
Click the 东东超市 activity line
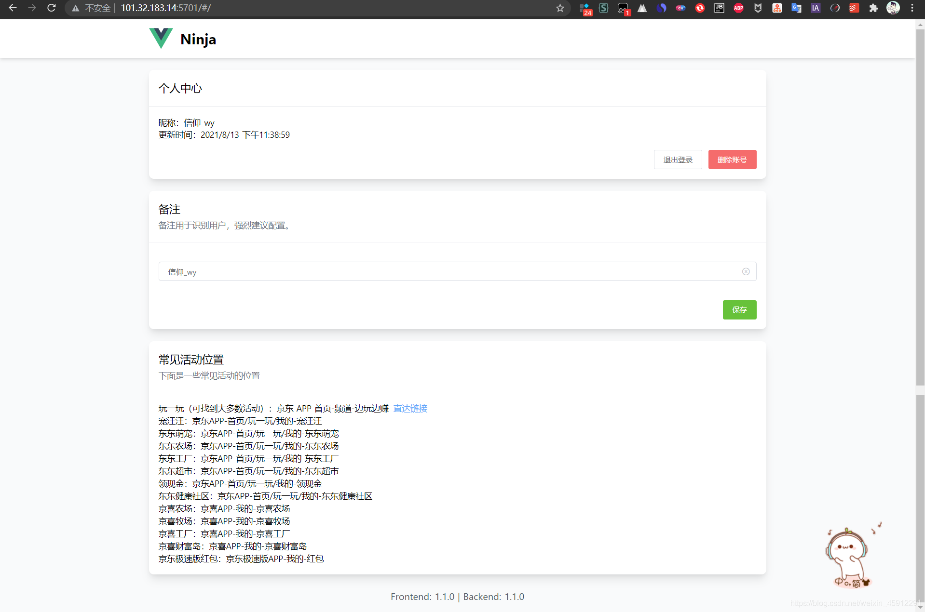[249, 471]
